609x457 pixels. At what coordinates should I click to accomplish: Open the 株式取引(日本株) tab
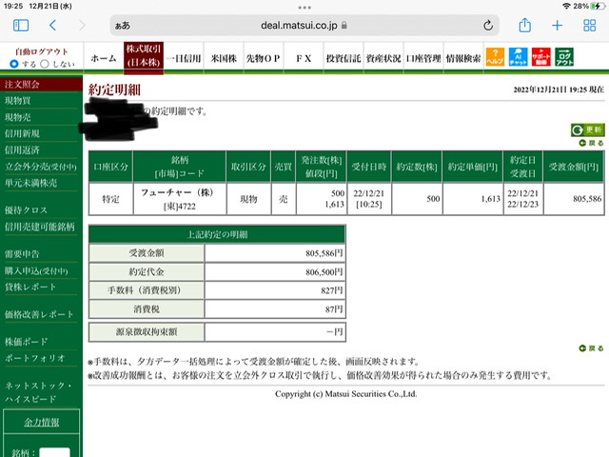[144, 57]
